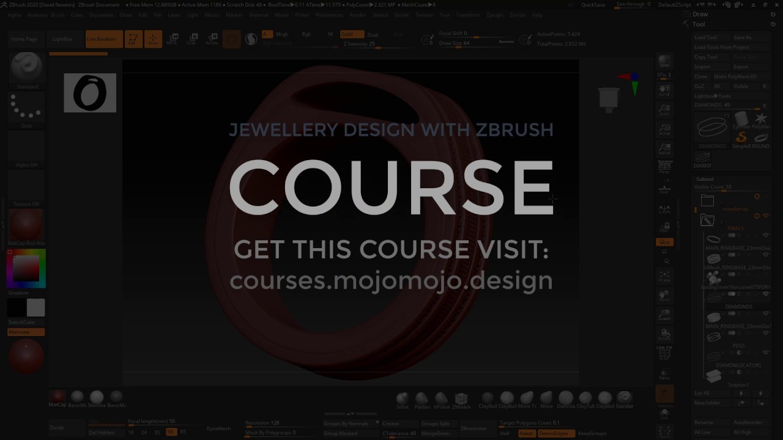Screen dimensions: 783x440
Task: Pick the ZModeler brush
Action: coord(461,400)
